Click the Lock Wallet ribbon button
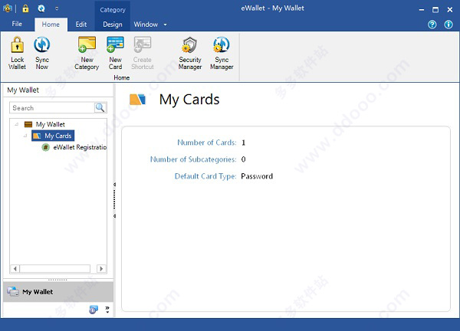 (18, 53)
